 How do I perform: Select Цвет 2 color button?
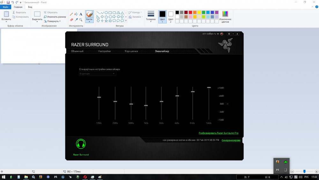[x=171, y=17]
